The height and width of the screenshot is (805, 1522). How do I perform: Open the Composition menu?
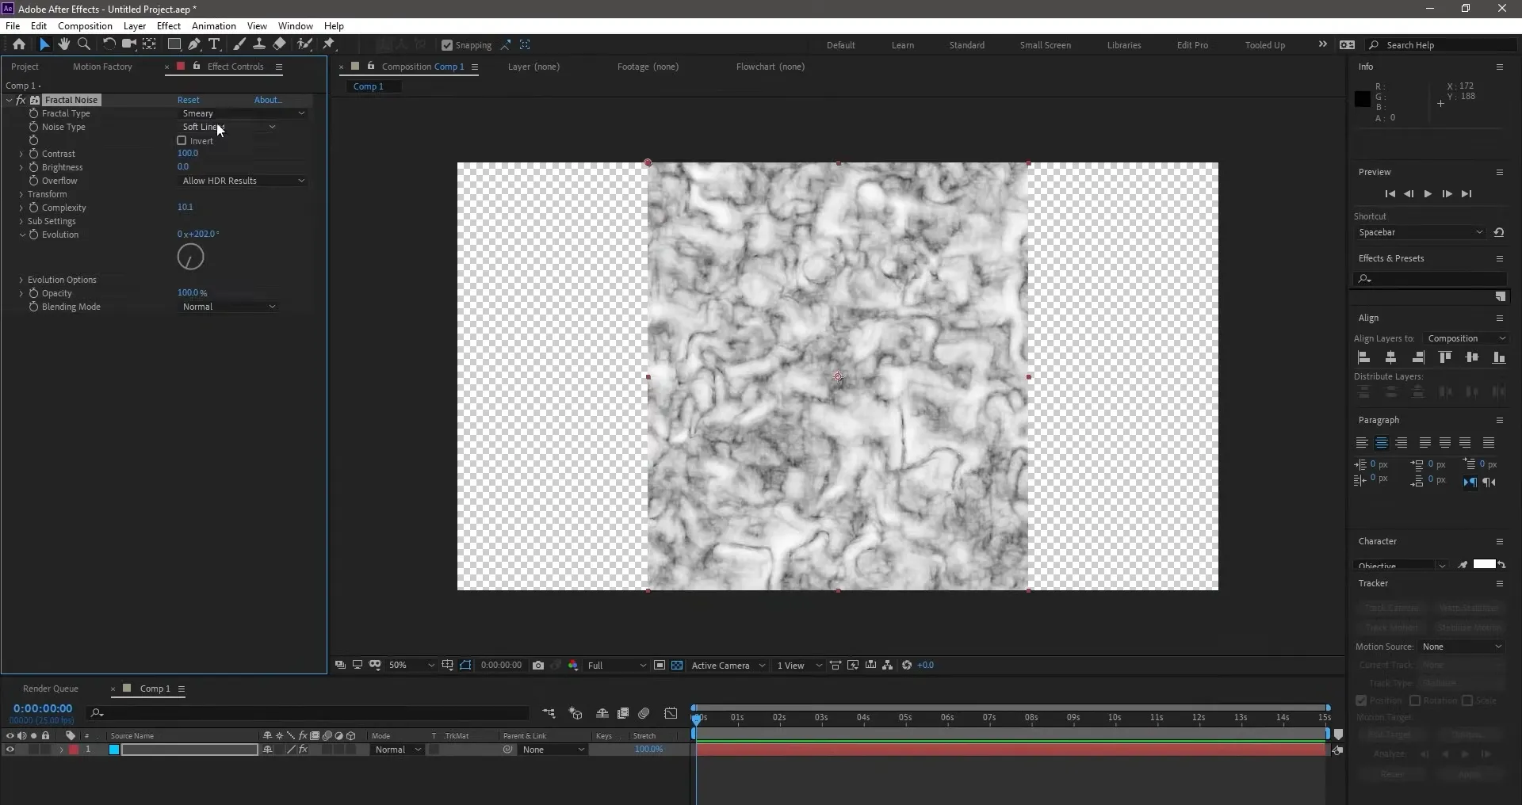[85, 26]
